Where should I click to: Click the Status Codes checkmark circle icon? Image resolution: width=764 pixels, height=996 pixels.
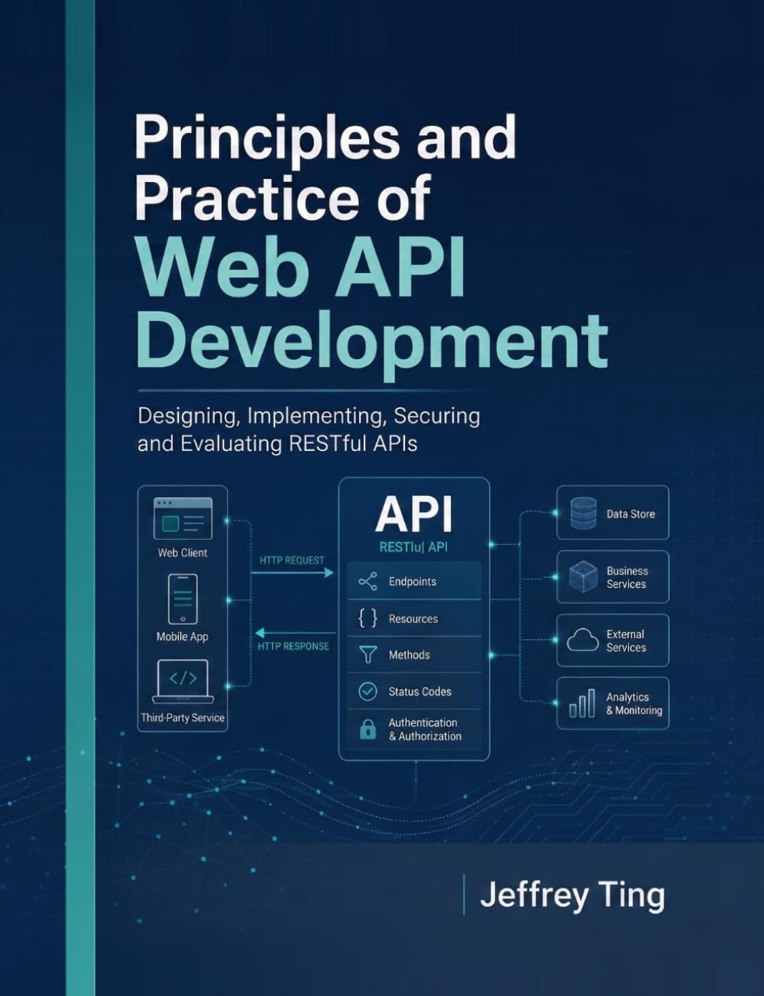tap(367, 692)
